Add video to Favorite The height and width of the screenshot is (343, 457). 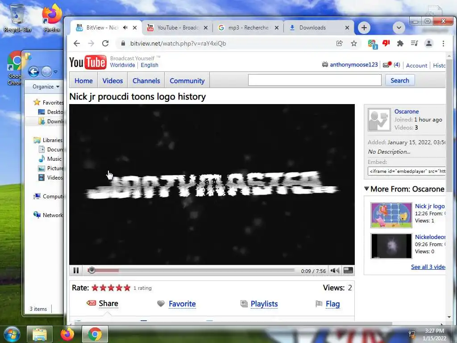[x=182, y=304]
